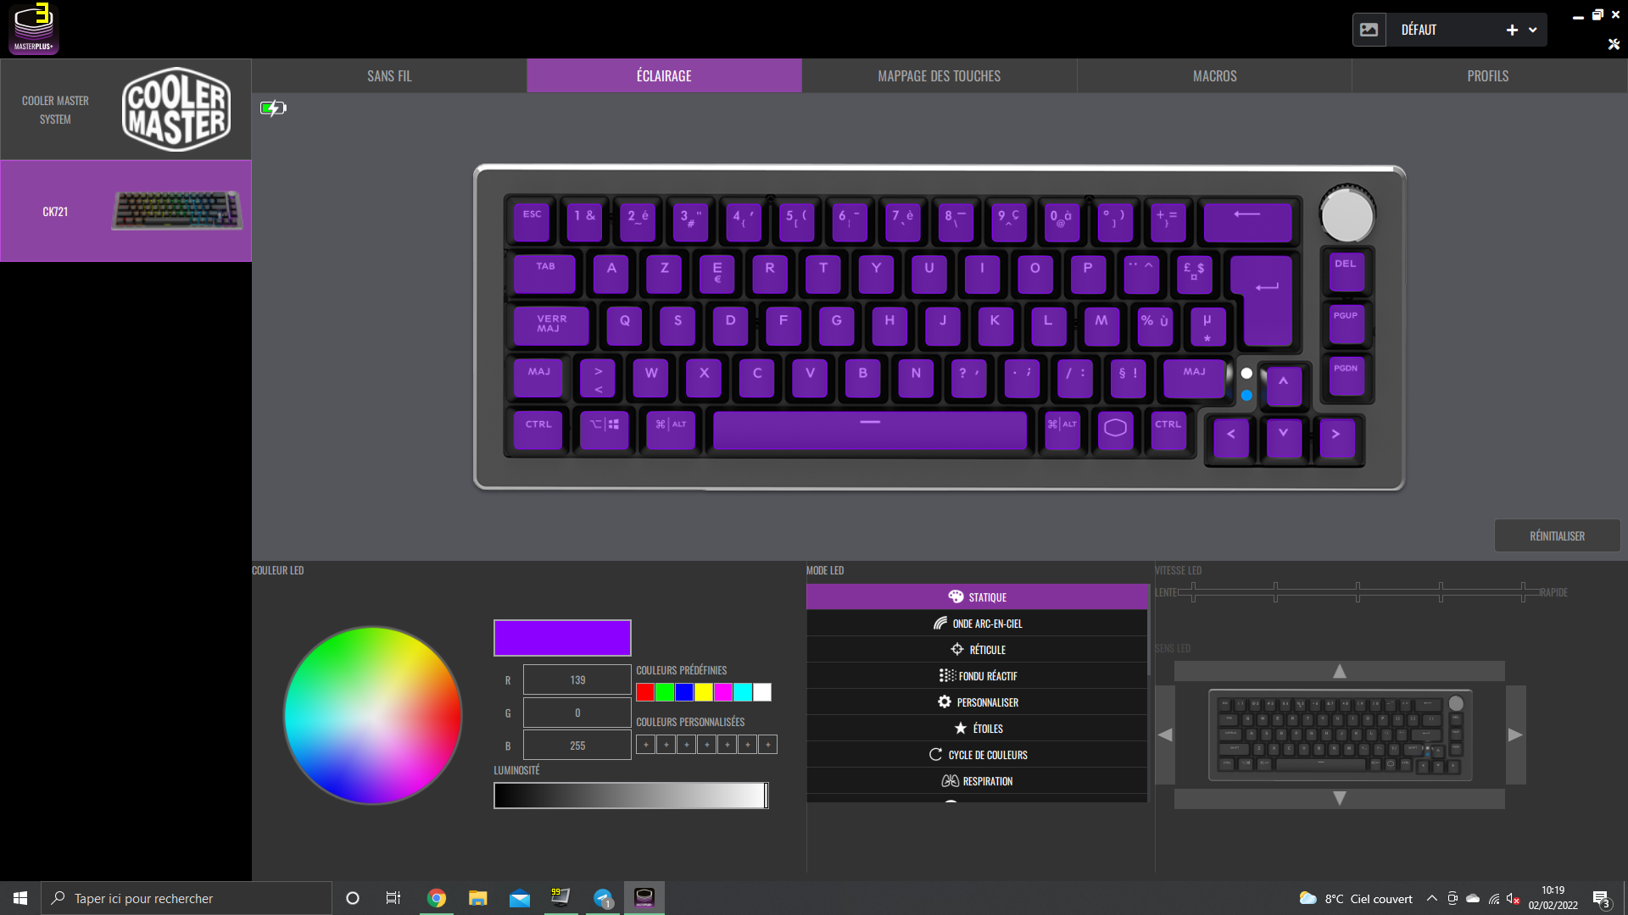This screenshot has width=1628, height=915.
Task: Open the profile image icon next to DÉFAUT
Action: tap(1369, 30)
